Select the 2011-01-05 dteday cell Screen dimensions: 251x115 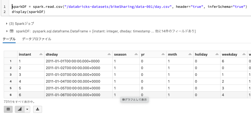pos(78,88)
